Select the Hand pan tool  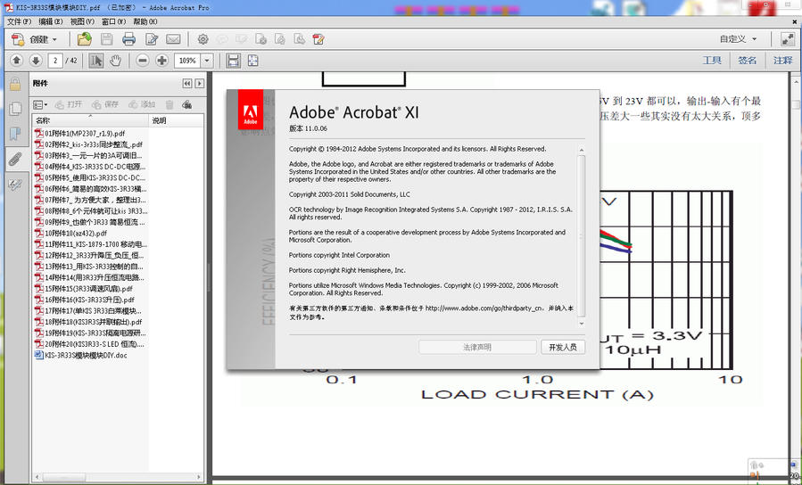click(x=115, y=61)
